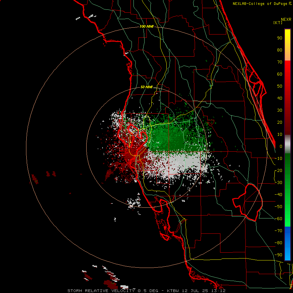This screenshot has width=293, height=293.
Task: Select the -20 knots scale label
Action: click(x=278, y=171)
